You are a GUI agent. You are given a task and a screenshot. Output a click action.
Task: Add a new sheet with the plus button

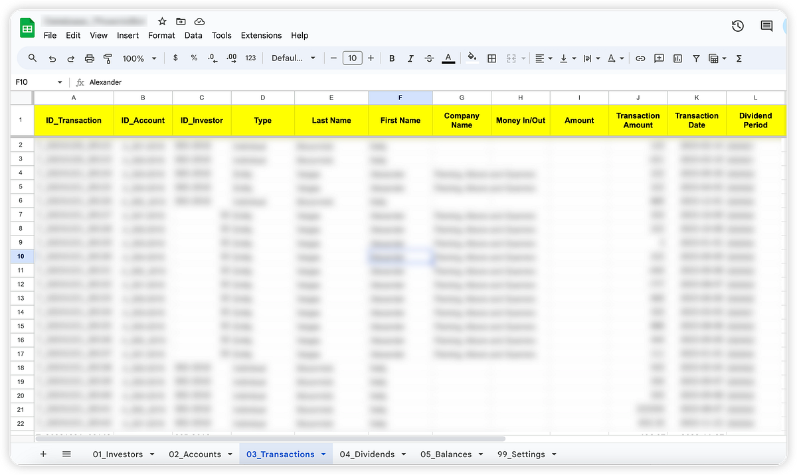point(43,454)
